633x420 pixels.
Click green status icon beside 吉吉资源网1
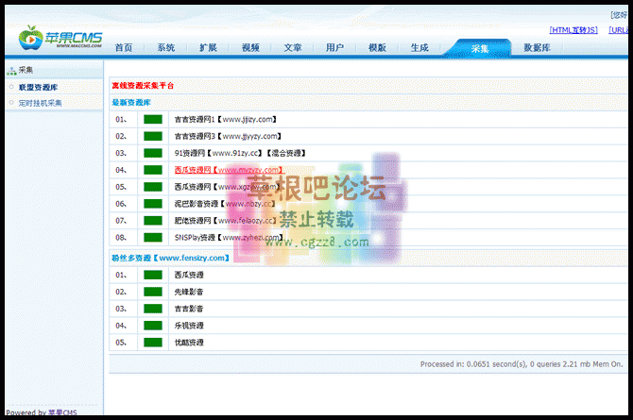pos(152,120)
